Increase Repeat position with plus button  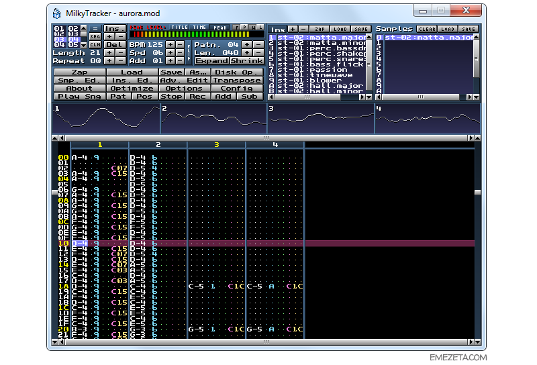[109, 60]
